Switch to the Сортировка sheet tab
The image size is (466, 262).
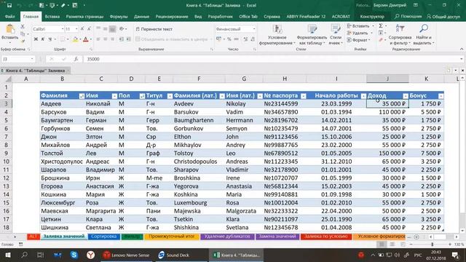coord(103,237)
